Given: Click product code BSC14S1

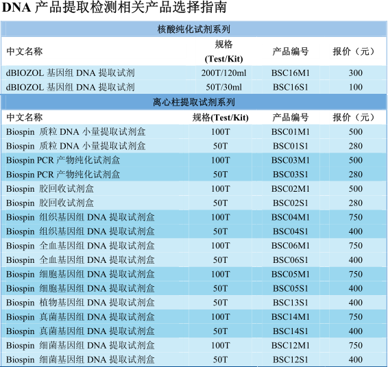Looking at the screenshot, I should click(291, 331).
